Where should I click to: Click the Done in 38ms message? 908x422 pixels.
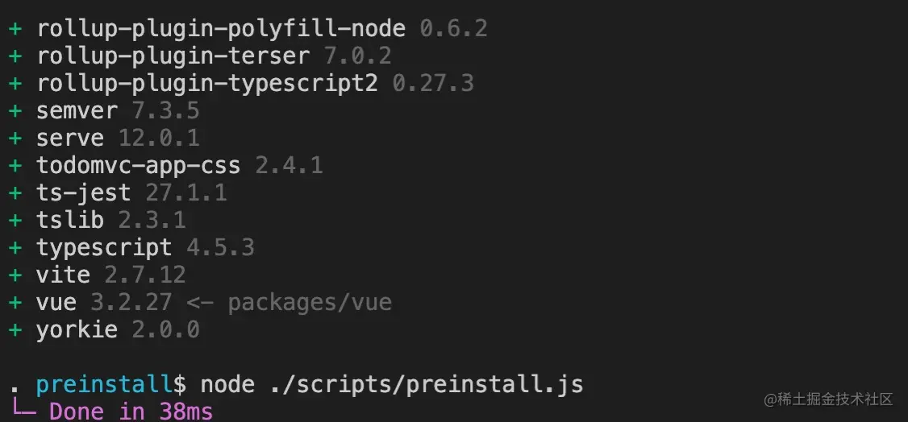point(131,412)
